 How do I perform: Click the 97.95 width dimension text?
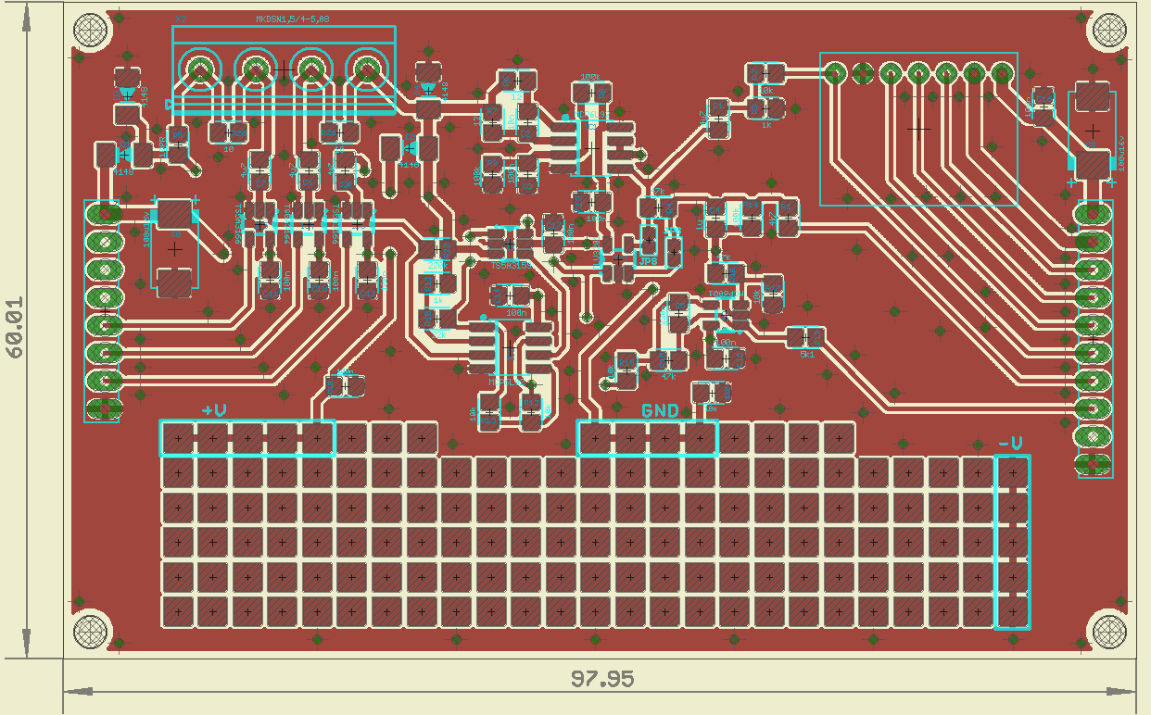pos(601,679)
